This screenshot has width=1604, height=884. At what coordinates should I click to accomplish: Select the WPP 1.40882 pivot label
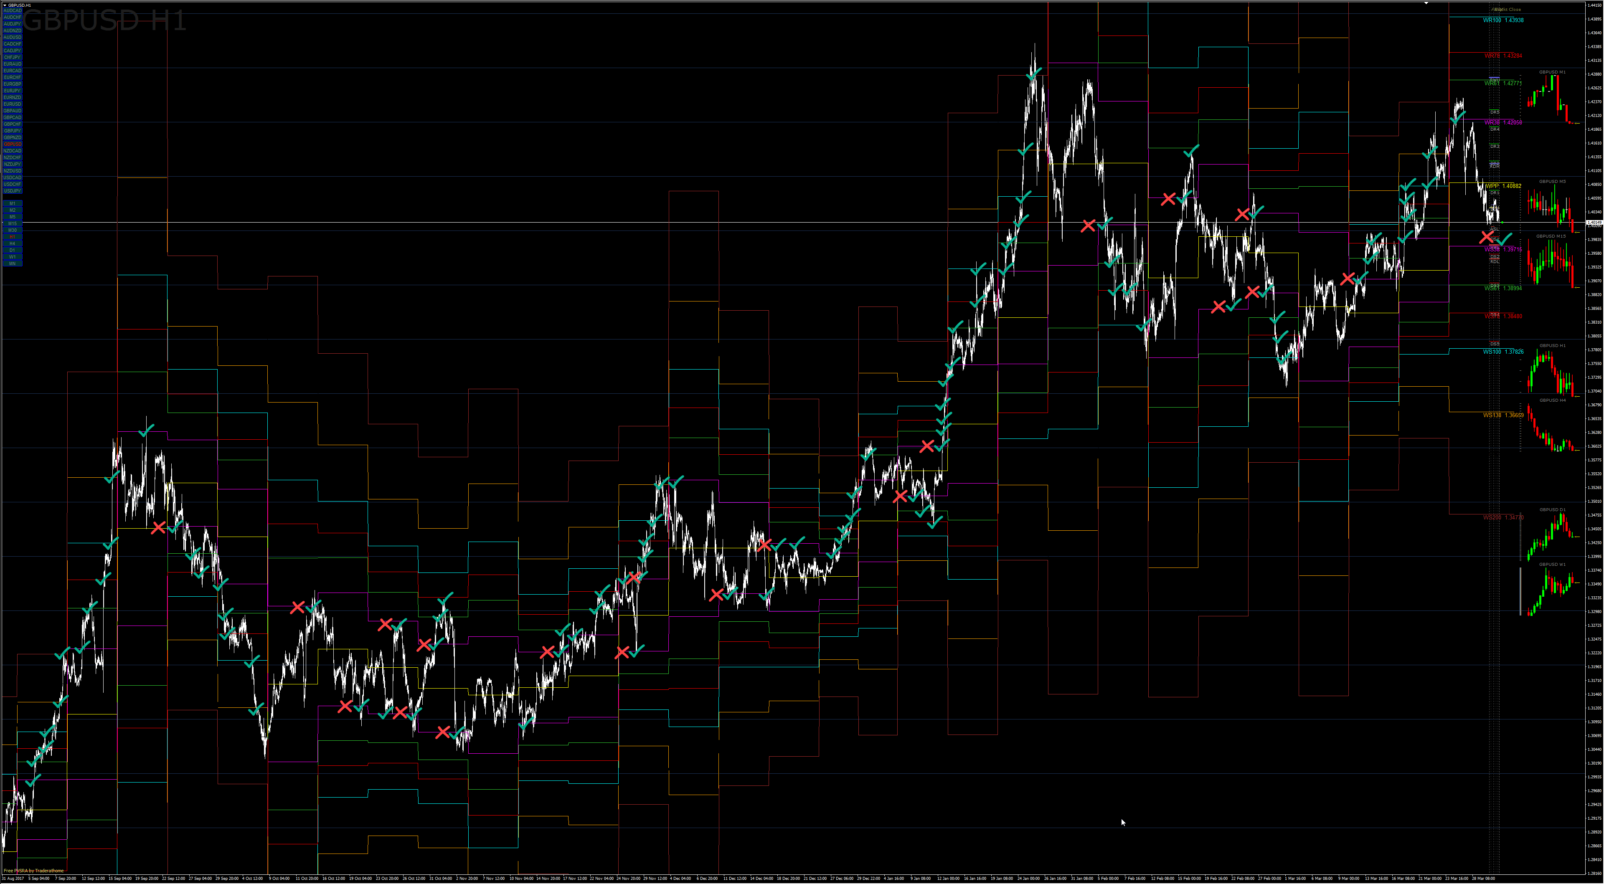pos(1503,186)
